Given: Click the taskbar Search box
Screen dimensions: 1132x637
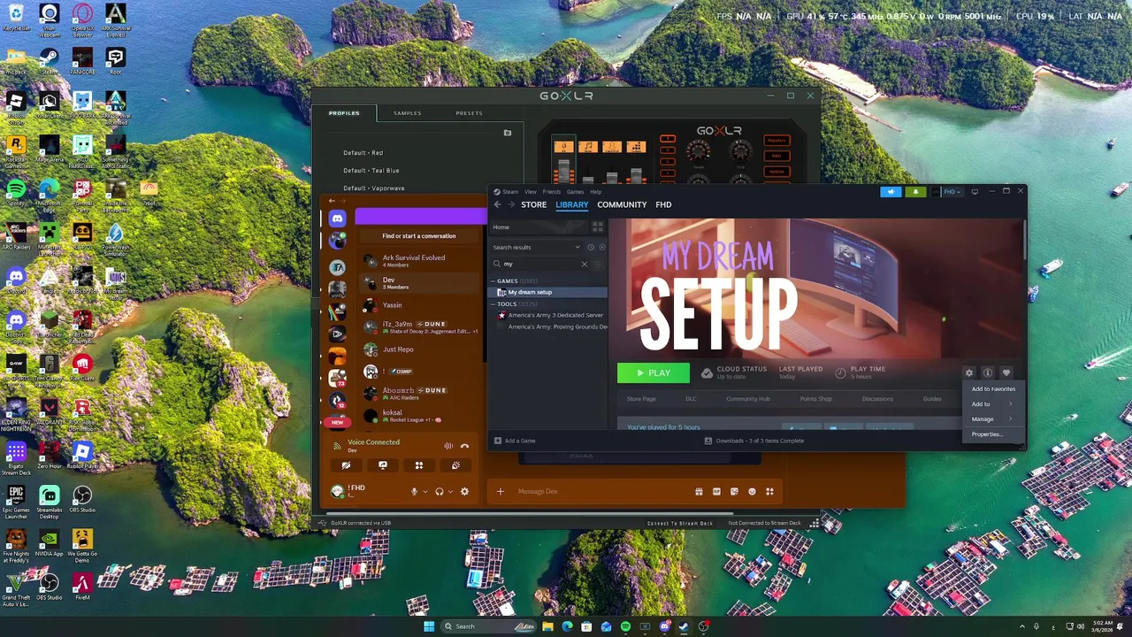Looking at the screenshot, I should pos(489,626).
